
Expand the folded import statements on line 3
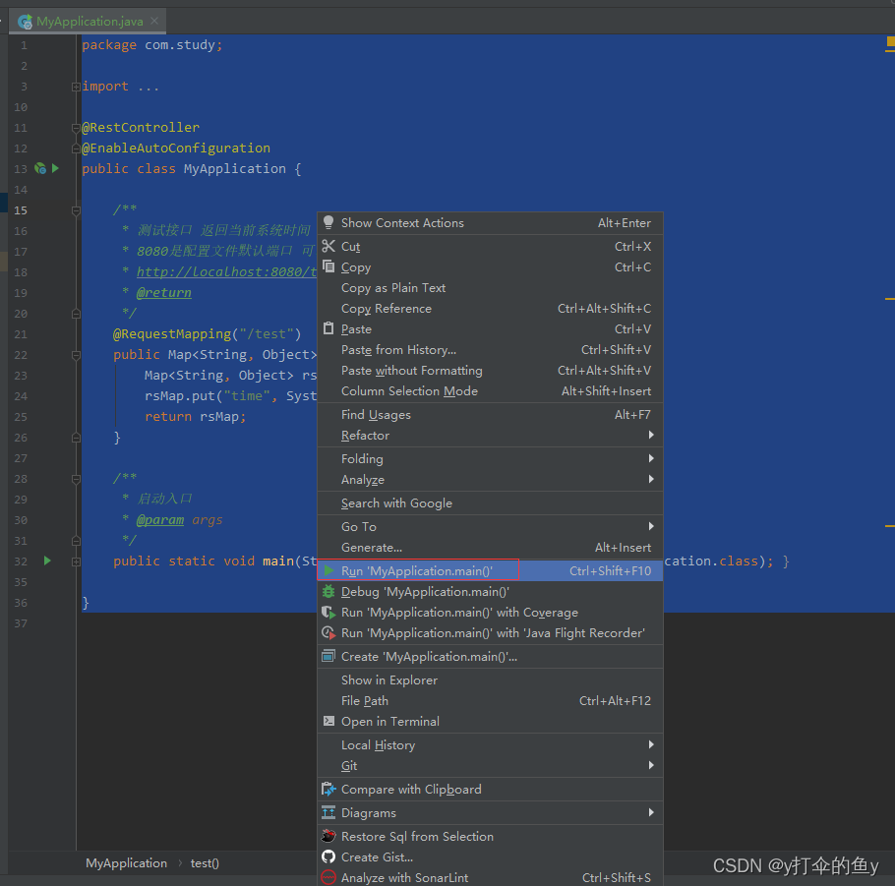(x=77, y=86)
